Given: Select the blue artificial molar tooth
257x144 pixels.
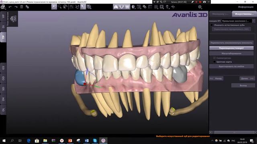Looking at the screenshot, I should point(80,78).
